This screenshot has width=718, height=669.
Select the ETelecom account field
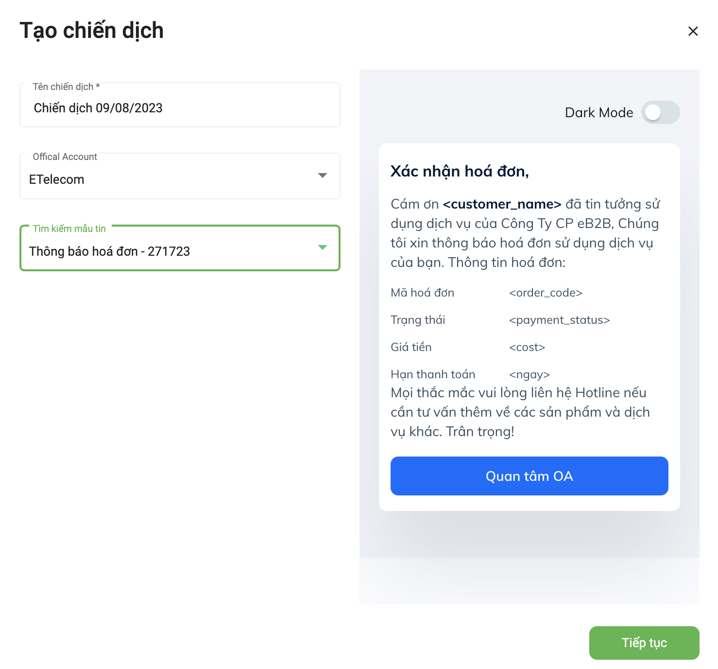pos(180,176)
